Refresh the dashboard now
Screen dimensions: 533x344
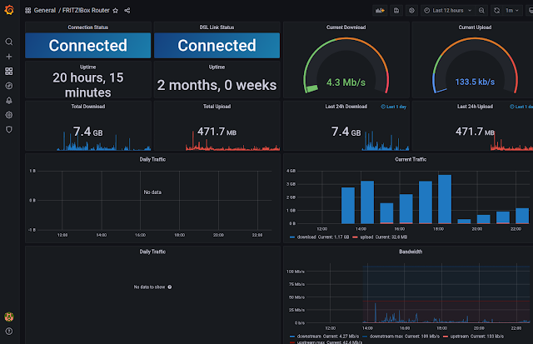pyautogui.click(x=496, y=11)
